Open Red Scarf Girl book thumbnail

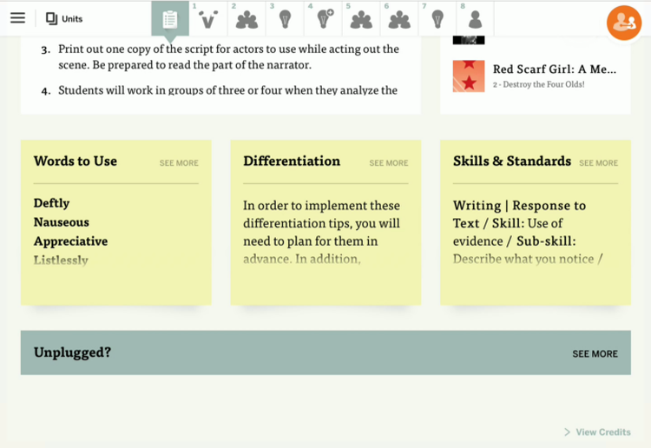pyautogui.click(x=469, y=76)
